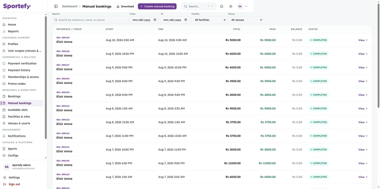380x189 pixels.
Task: Click the From date input field
Action: point(144,20)
